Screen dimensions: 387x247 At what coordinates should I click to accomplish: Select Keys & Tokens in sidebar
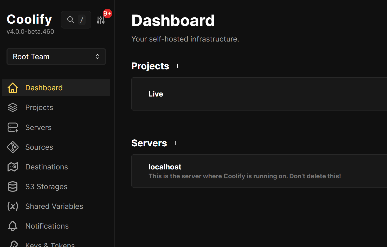coord(50,244)
